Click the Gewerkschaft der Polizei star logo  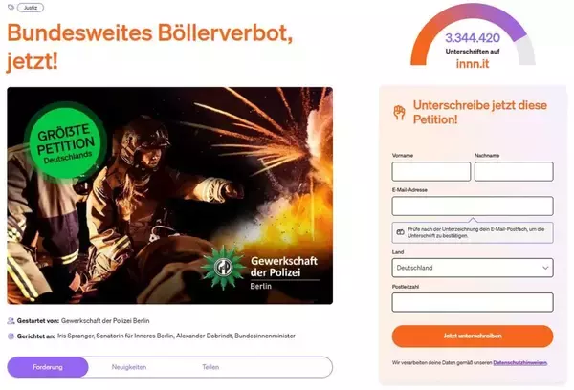(x=223, y=267)
